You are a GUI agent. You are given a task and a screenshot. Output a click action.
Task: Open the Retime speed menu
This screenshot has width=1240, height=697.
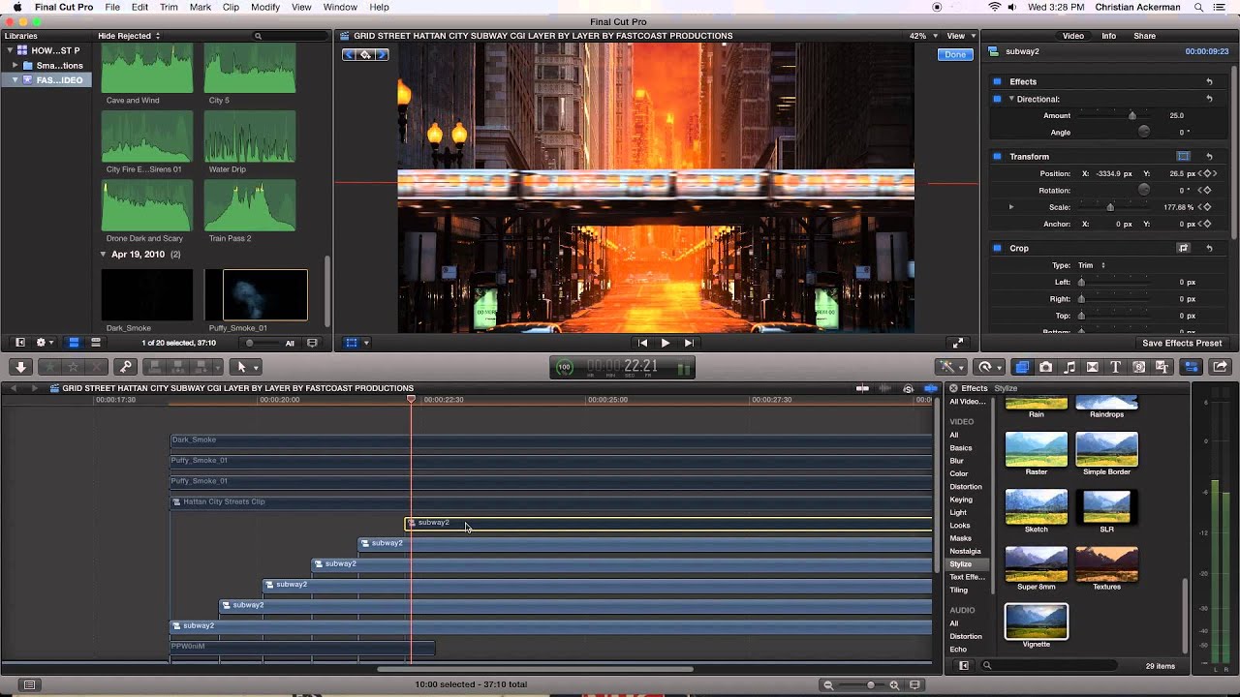(989, 367)
